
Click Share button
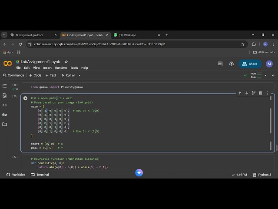[250, 64]
